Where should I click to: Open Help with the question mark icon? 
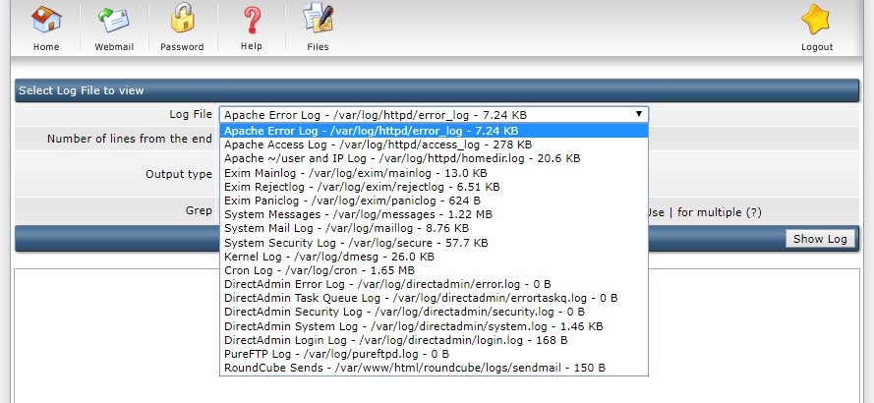pyautogui.click(x=252, y=19)
